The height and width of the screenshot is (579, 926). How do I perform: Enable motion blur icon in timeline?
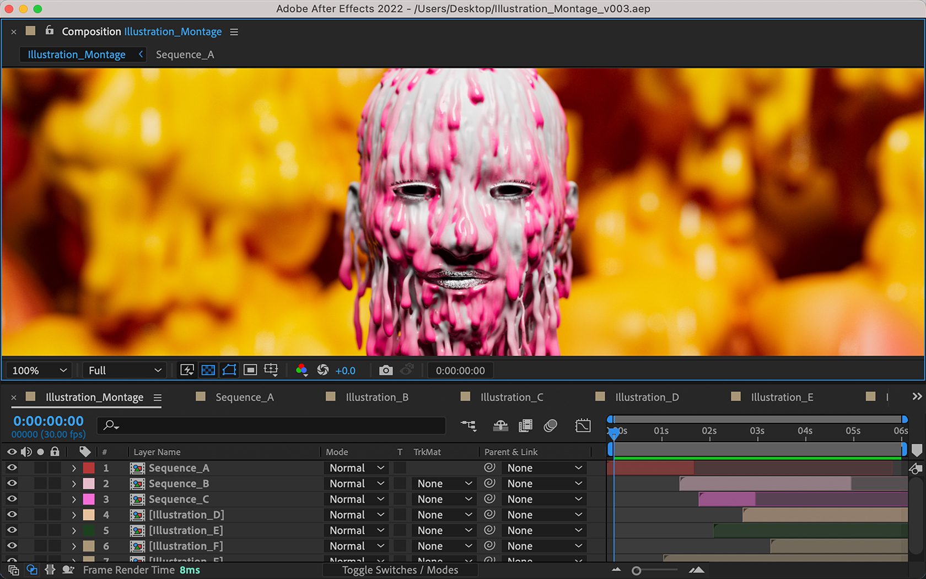click(x=550, y=425)
